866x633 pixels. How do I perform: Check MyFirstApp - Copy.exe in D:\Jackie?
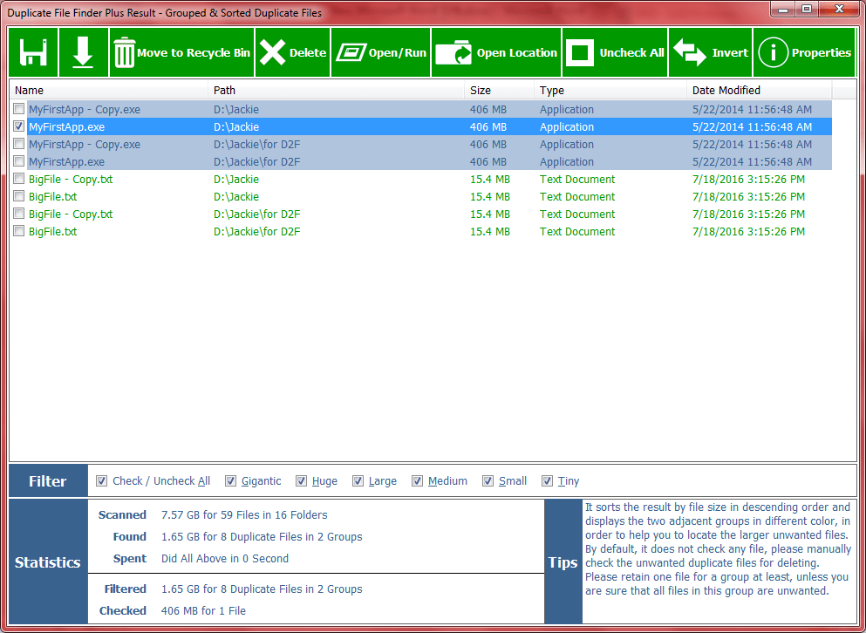pyautogui.click(x=19, y=109)
